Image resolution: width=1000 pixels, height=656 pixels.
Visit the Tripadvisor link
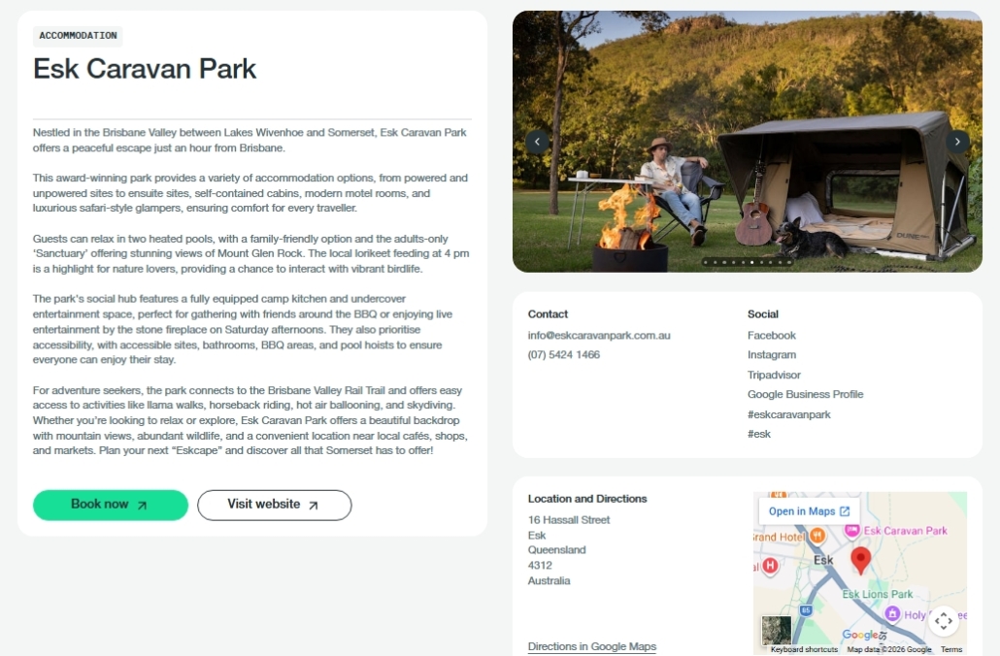coord(774,375)
